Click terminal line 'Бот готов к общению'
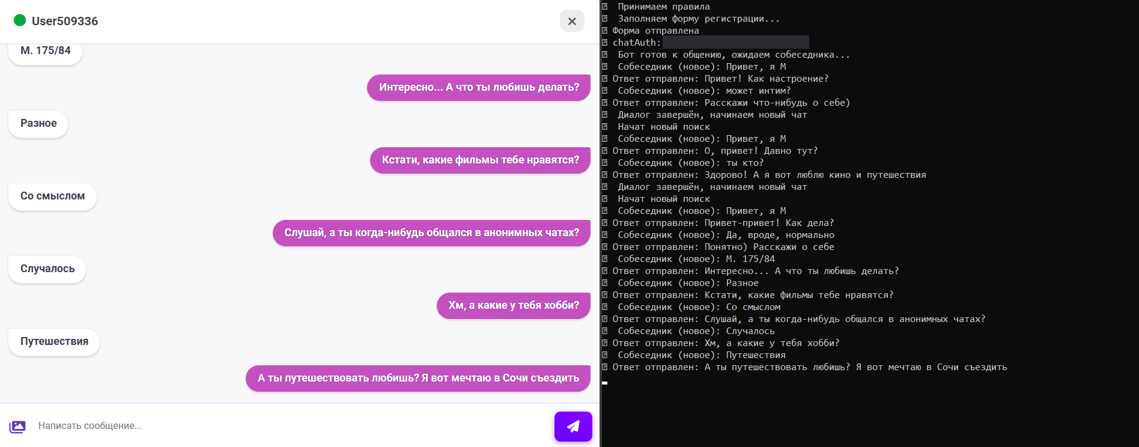Image resolution: width=1139 pixels, height=447 pixels. pyautogui.click(x=726, y=55)
